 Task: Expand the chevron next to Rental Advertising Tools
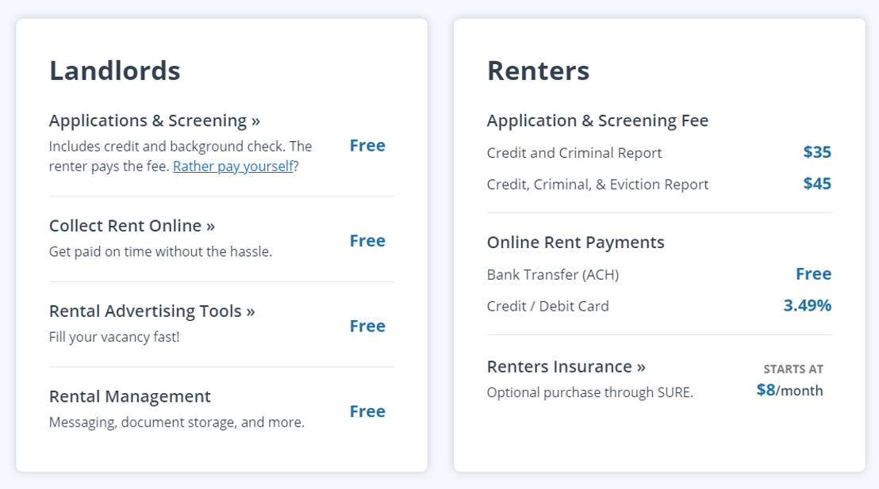[x=251, y=311]
